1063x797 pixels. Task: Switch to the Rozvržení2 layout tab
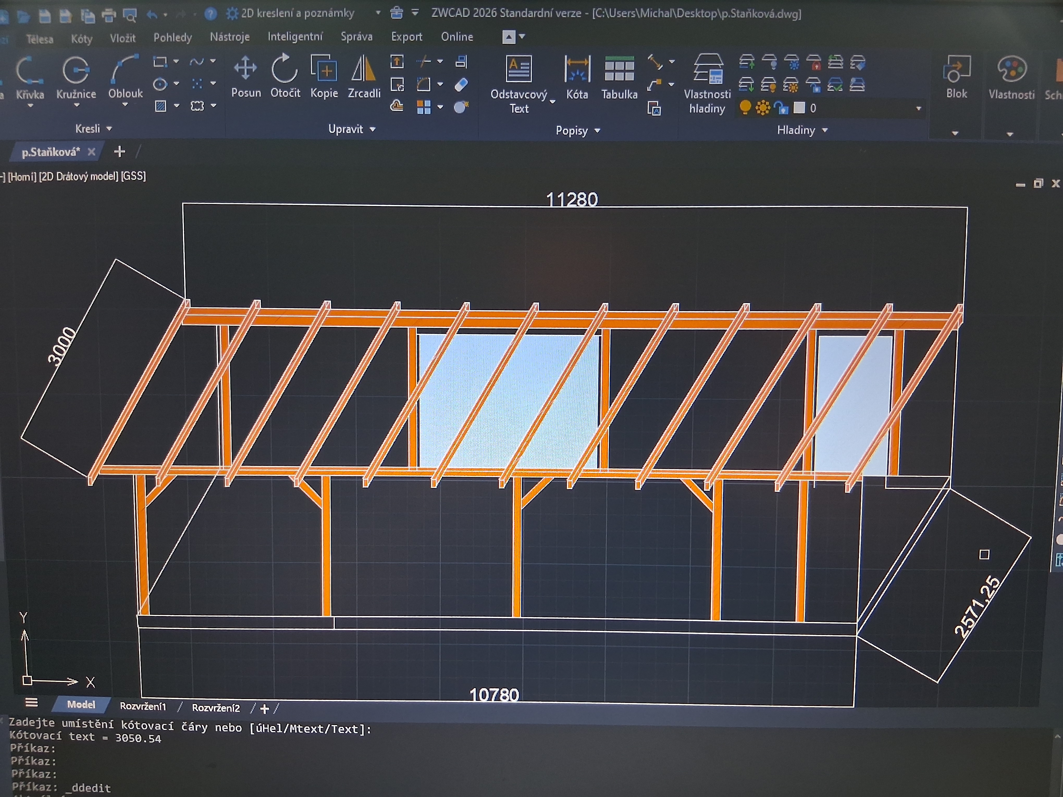point(216,708)
